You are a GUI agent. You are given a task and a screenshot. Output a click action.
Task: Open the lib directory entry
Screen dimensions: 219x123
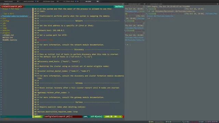click(x=4, y=26)
